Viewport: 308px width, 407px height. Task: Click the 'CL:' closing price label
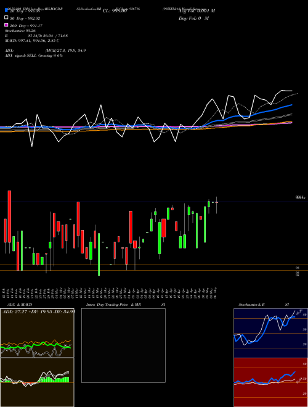click(115, 11)
